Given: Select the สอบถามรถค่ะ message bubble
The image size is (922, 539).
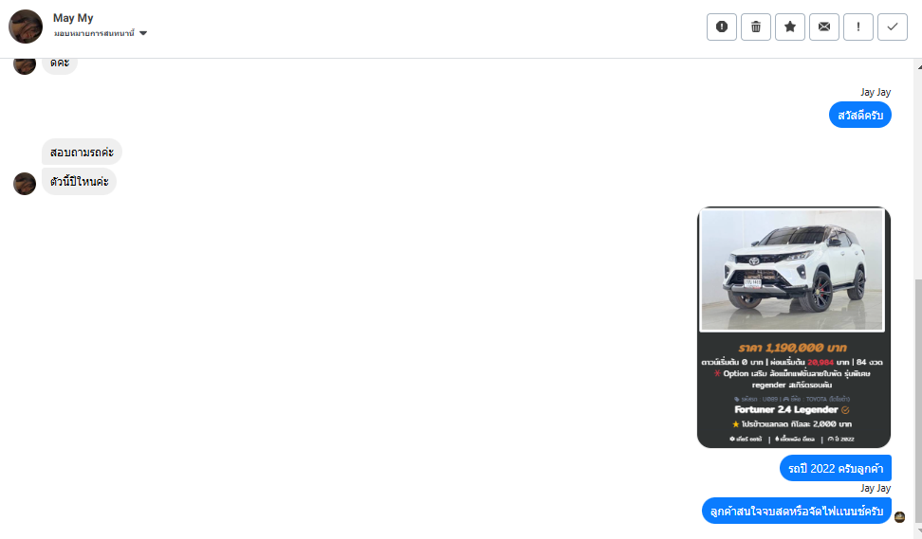Looking at the screenshot, I should pos(82,153).
